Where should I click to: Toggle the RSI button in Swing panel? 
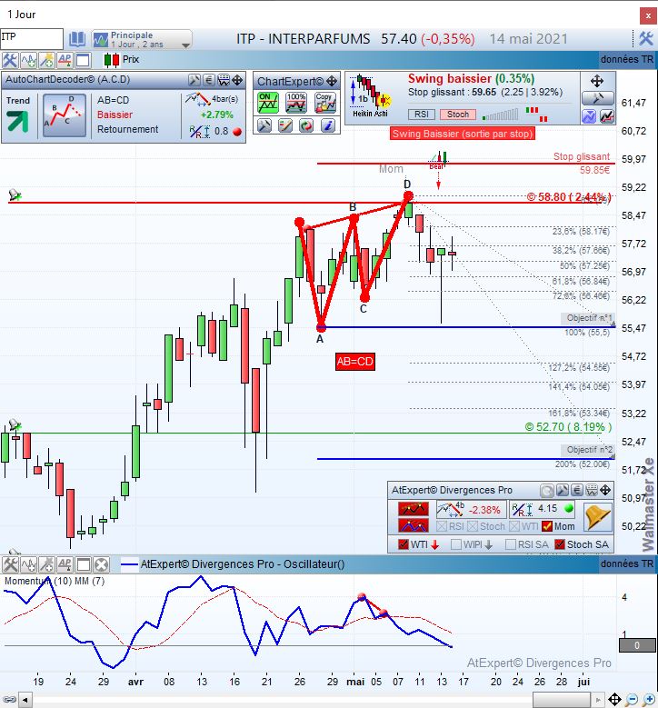pos(421,115)
